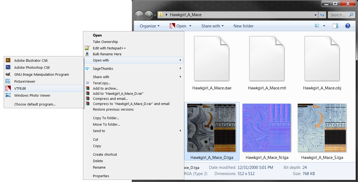Select Bulk Rename Here option

click(133, 54)
